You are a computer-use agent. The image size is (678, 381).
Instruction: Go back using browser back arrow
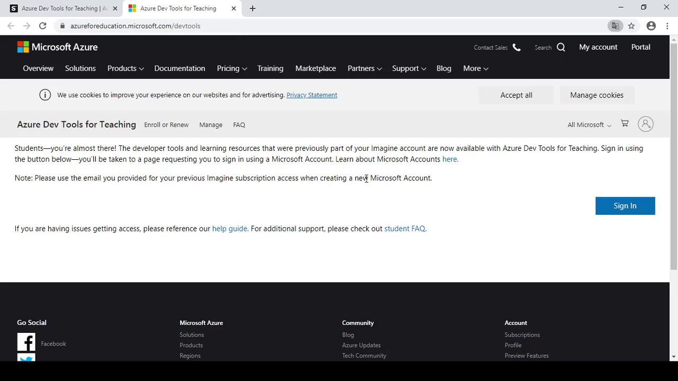11,26
